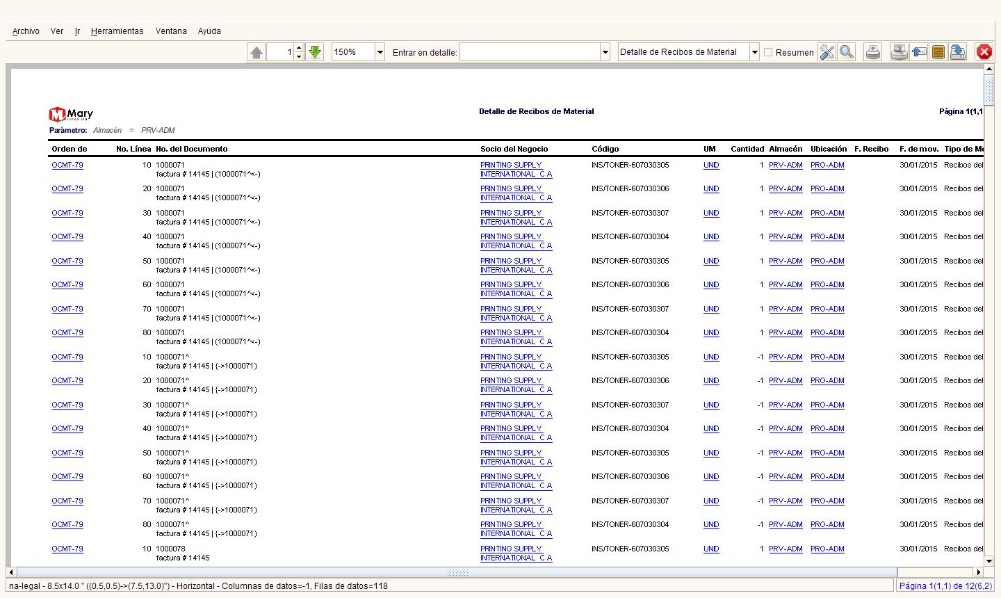Close the report viewer with the red X
The width and height of the screenshot is (1001, 598).
tap(984, 52)
